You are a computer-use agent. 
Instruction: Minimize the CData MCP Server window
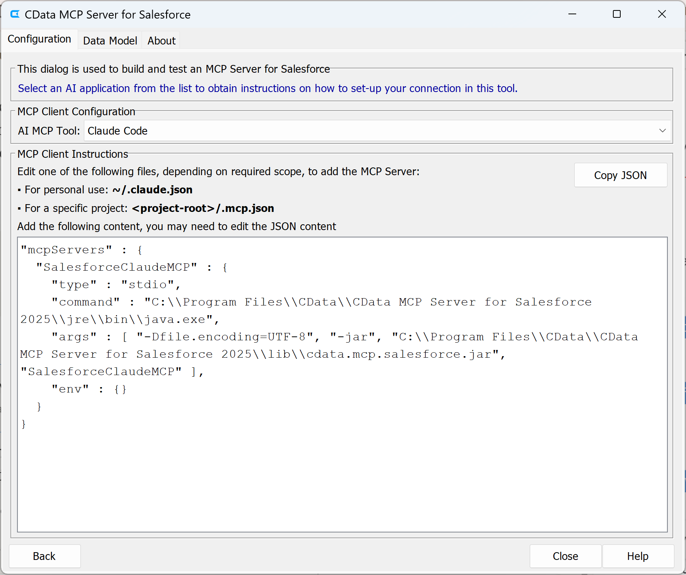click(572, 14)
